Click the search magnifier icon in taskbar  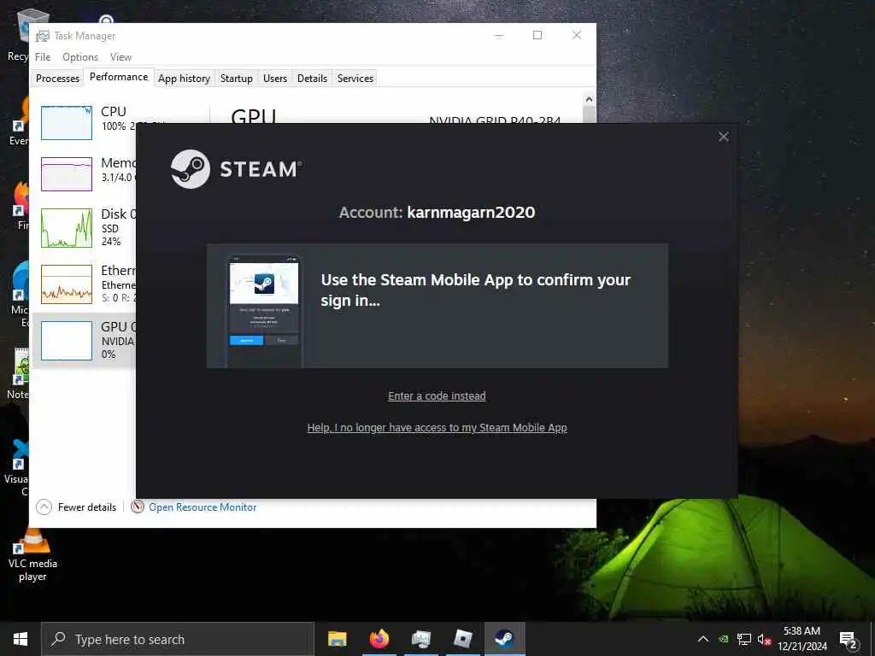click(58, 639)
